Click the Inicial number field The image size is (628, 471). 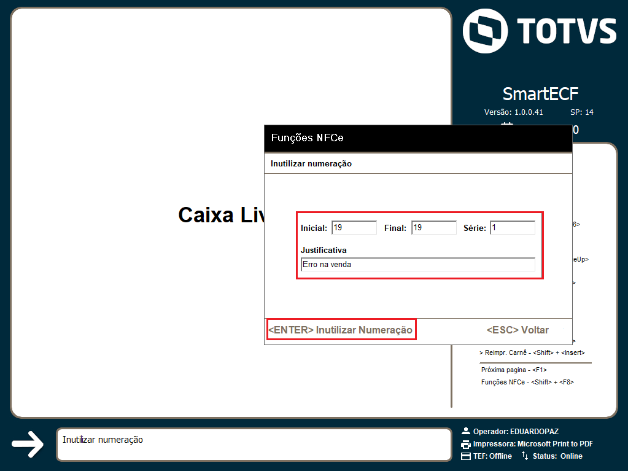pos(354,227)
